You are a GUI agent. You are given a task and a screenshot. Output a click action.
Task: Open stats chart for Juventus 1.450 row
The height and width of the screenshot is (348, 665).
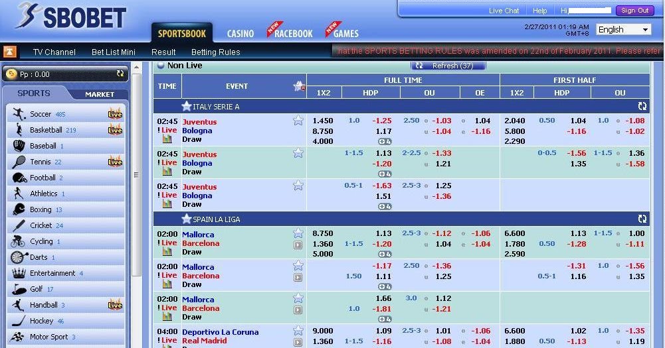click(x=167, y=139)
